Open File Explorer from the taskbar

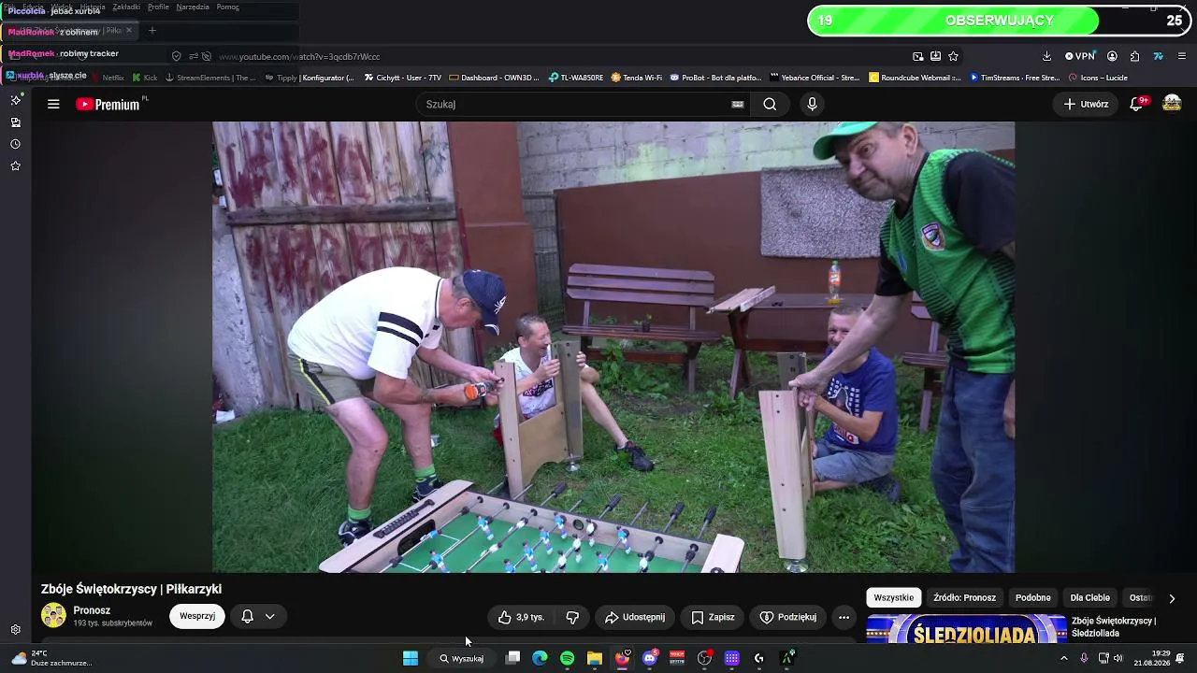coord(594,658)
